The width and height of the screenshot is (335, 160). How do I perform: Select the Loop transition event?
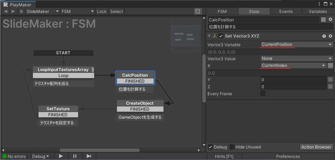(63, 76)
